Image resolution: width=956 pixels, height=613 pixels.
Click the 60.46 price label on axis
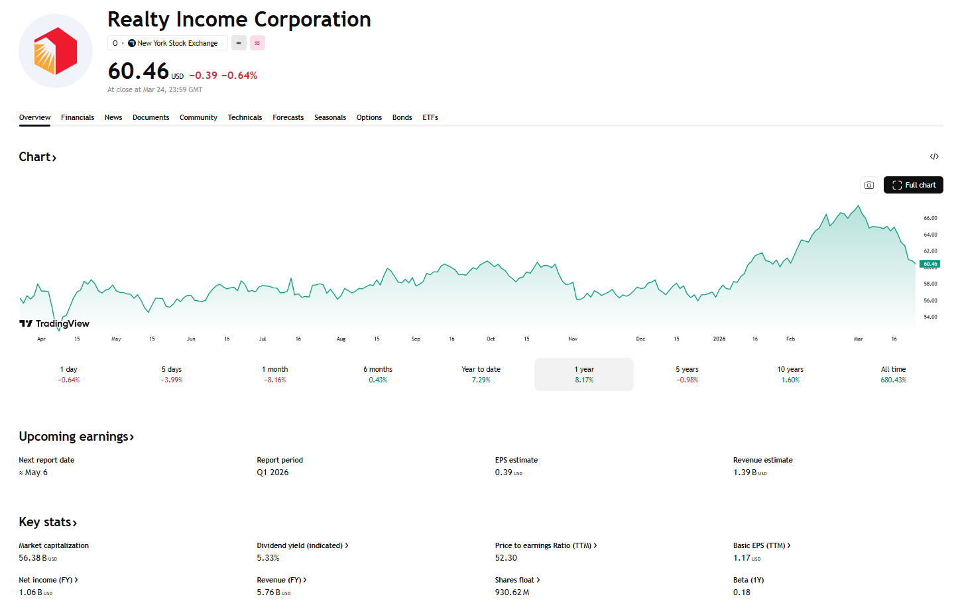[x=930, y=264]
